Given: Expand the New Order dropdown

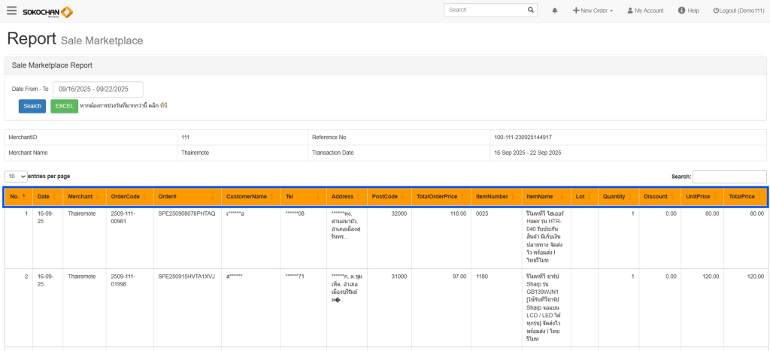Looking at the screenshot, I should [x=593, y=11].
